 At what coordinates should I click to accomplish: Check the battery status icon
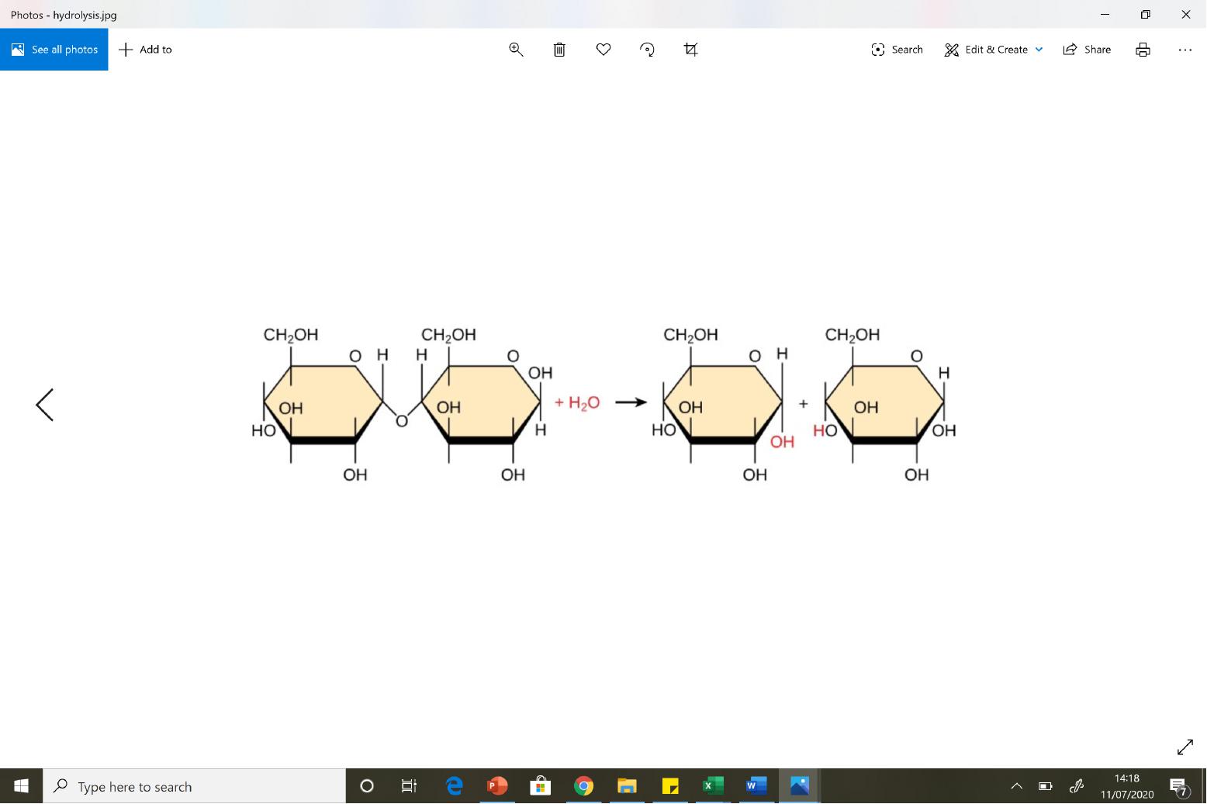[x=1046, y=786]
